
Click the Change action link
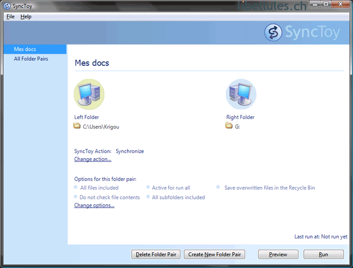[93, 159]
